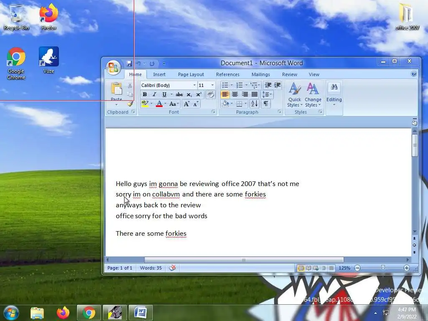Click the Cut scissors icon
Image resolution: width=428 pixels, height=321 pixels.
[130, 86]
